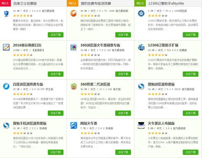202x158 pixels.
Task: Select the size and version line under 搜狗浏览器抢票版
Action: 171,89
